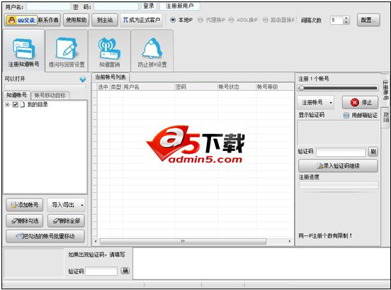Screen dimensions: 391x290
Task: Click the 联系作者 button
Action: click(x=49, y=20)
